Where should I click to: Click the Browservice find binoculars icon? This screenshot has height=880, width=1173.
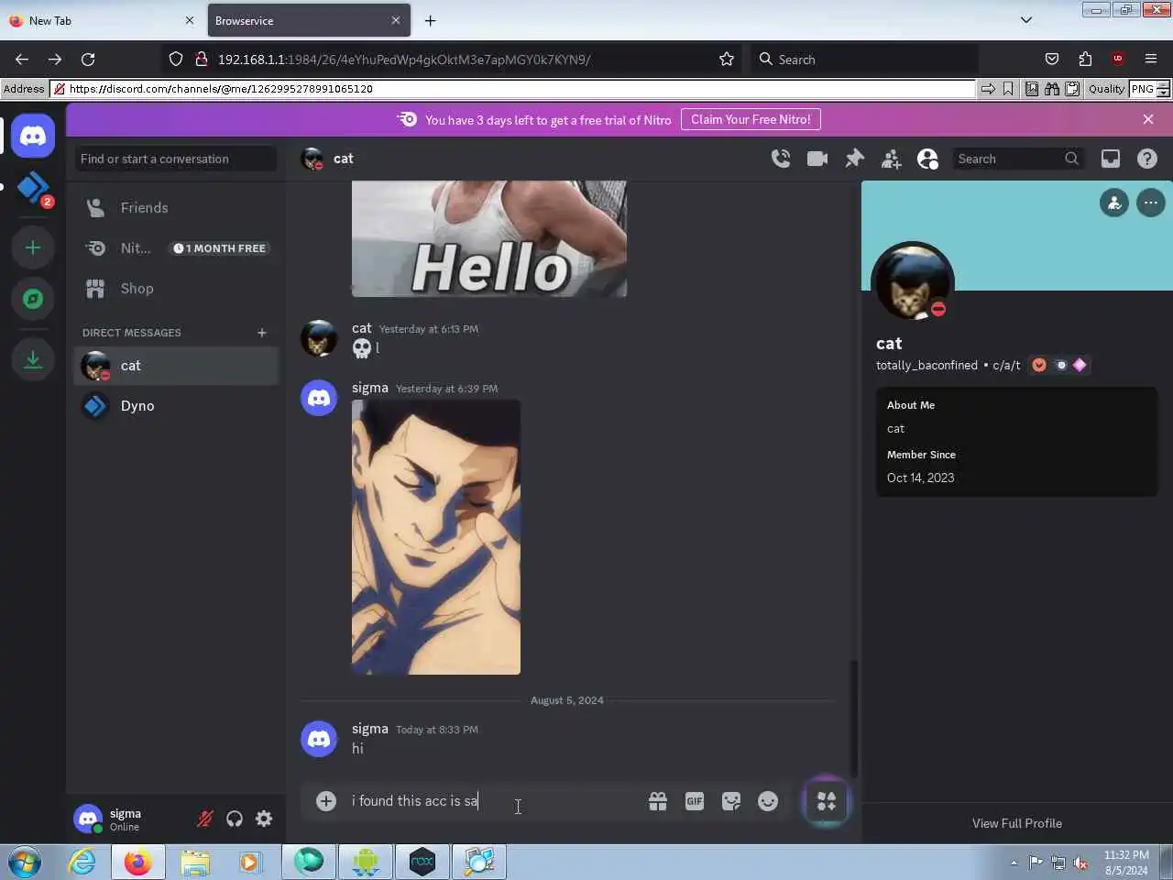(x=1052, y=89)
